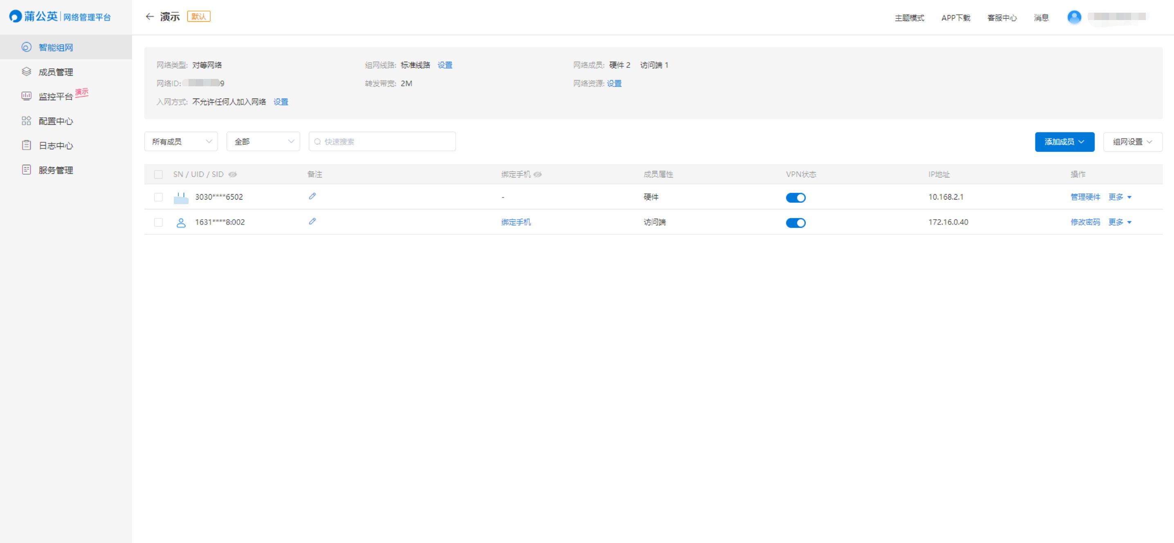The width and height of the screenshot is (1174, 543).
Task: Click the 蒲公英 logo icon
Action: 16,16
